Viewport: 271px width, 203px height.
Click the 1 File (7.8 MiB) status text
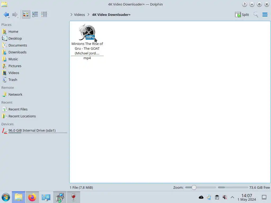81,187
